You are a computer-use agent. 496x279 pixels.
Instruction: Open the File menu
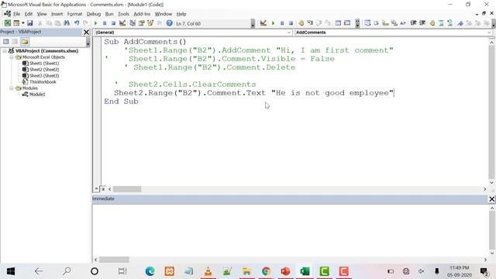click(x=16, y=14)
